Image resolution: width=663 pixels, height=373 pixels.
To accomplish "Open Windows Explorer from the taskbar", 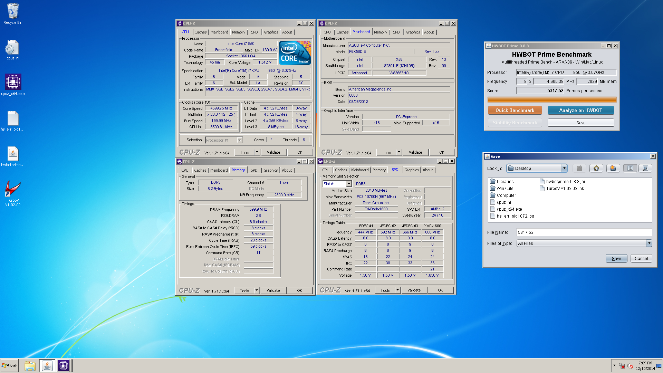I will point(30,366).
